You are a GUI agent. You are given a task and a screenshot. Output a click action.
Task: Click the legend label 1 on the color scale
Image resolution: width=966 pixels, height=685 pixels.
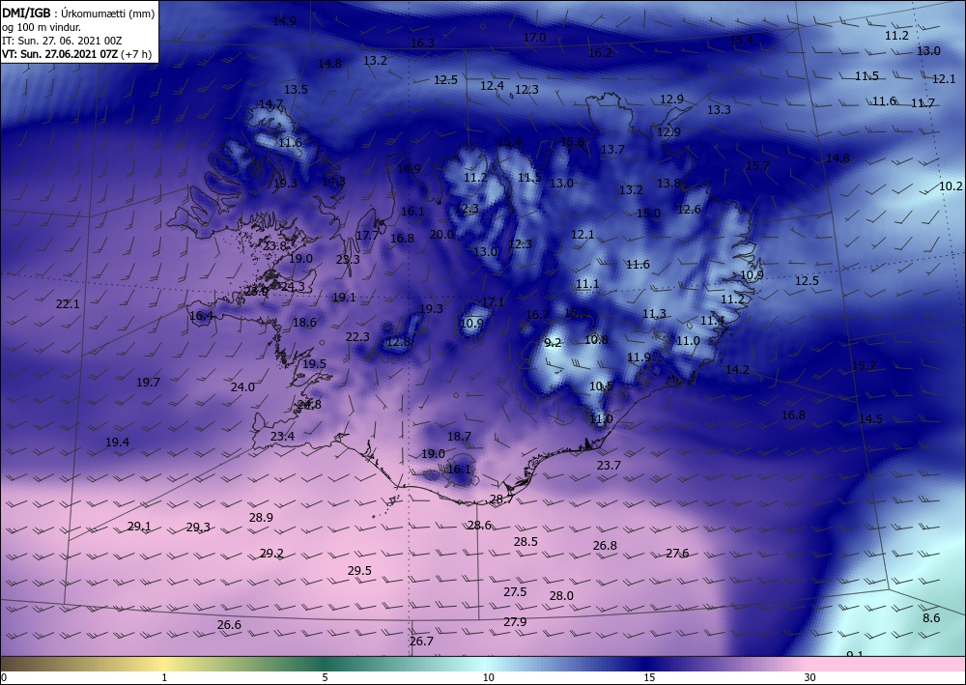[x=164, y=677]
